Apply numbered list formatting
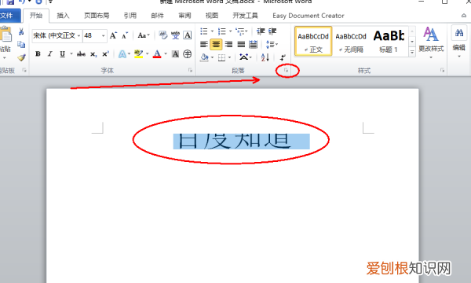This screenshot has width=471, height=283. point(222,31)
